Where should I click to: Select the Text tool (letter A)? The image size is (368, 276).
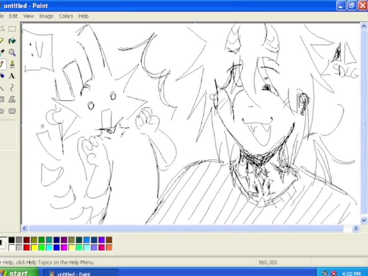12,76
